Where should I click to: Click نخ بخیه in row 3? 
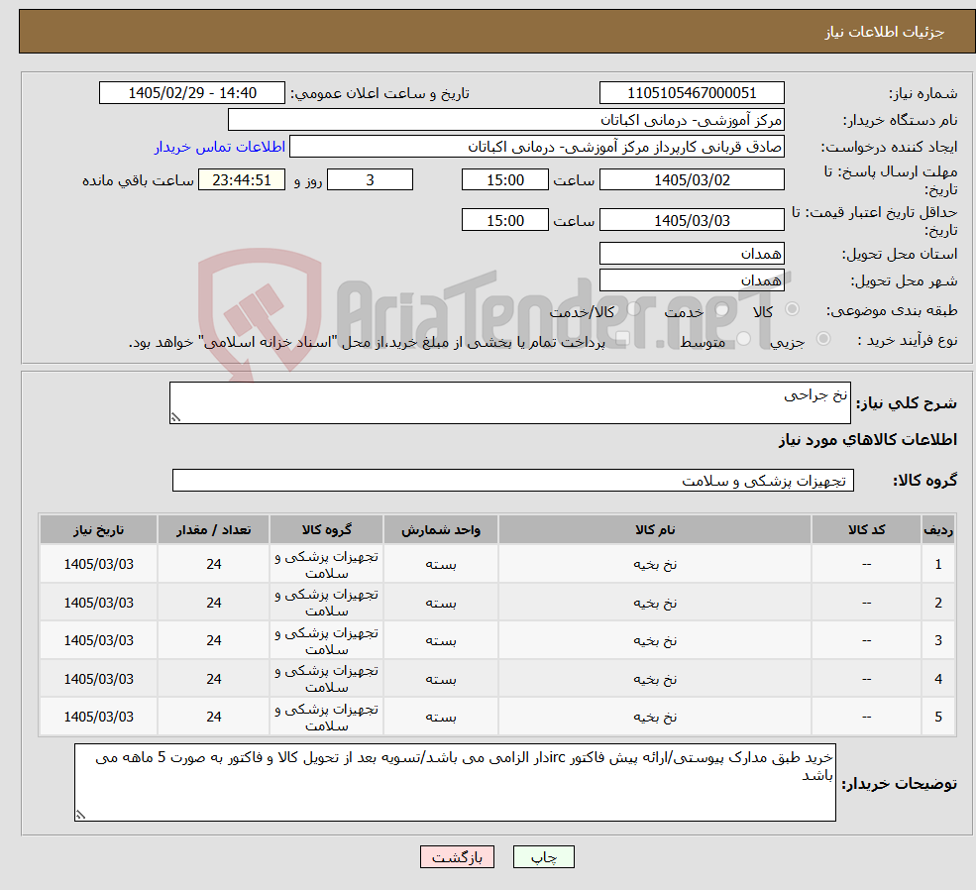point(655,640)
